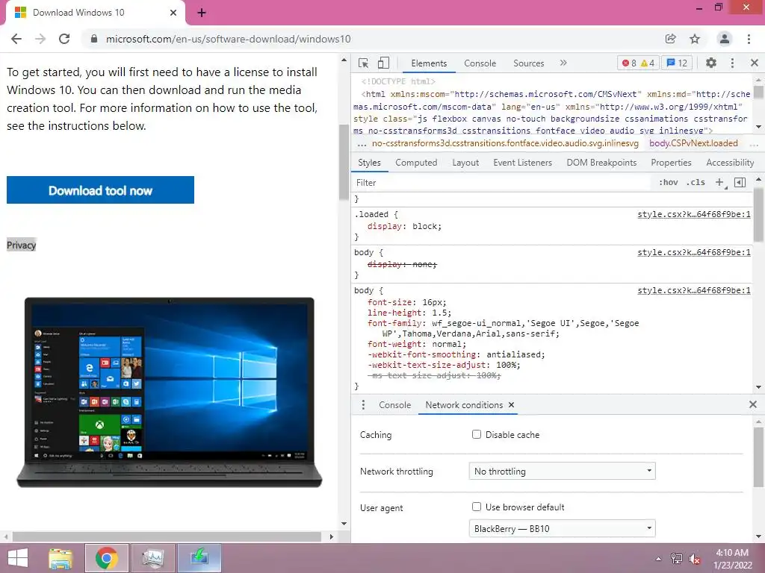Open DevTools settings gear

(x=711, y=63)
